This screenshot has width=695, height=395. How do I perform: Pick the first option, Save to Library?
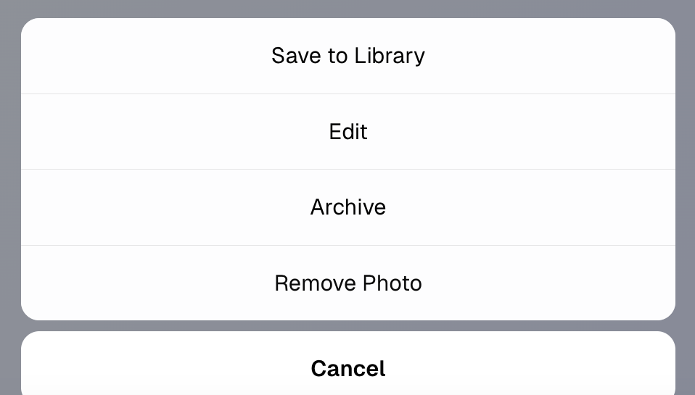coord(348,56)
